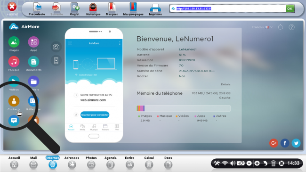Click Scanner pour connecter button on phone

95,115
